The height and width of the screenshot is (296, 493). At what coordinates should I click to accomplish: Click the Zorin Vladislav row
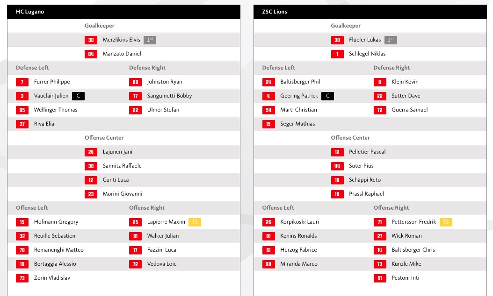[123, 278]
